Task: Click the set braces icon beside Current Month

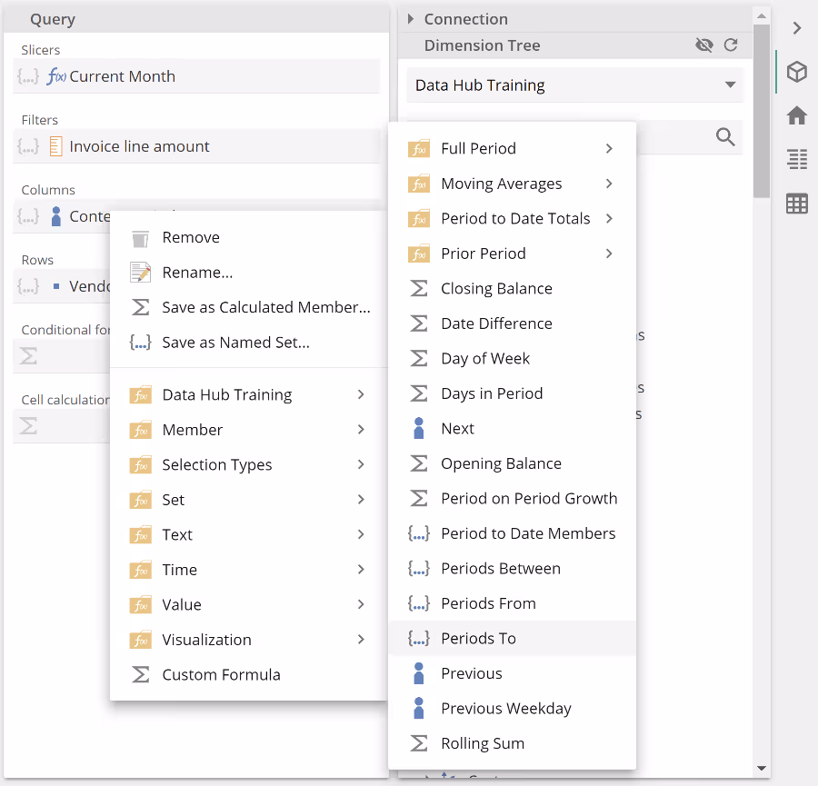Action: (x=28, y=77)
